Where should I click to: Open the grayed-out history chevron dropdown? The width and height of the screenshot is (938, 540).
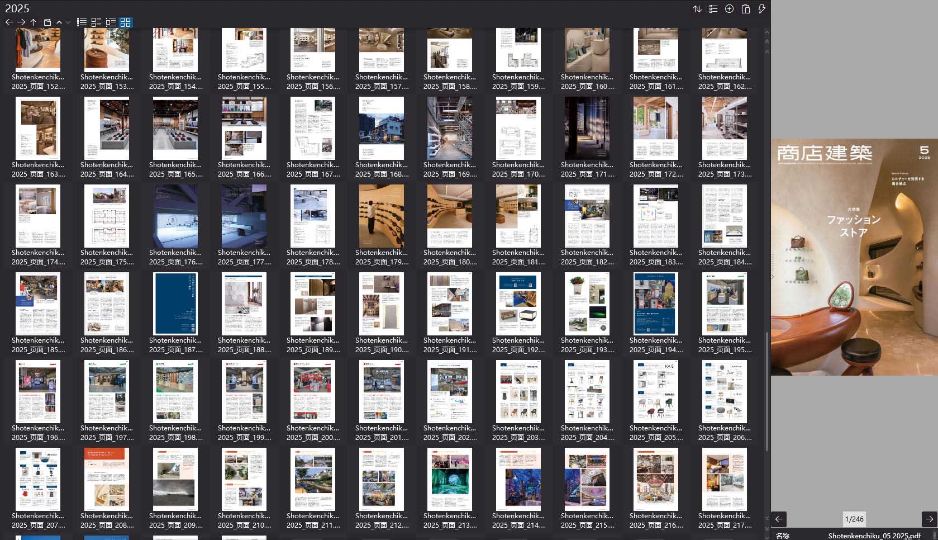coord(68,23)
